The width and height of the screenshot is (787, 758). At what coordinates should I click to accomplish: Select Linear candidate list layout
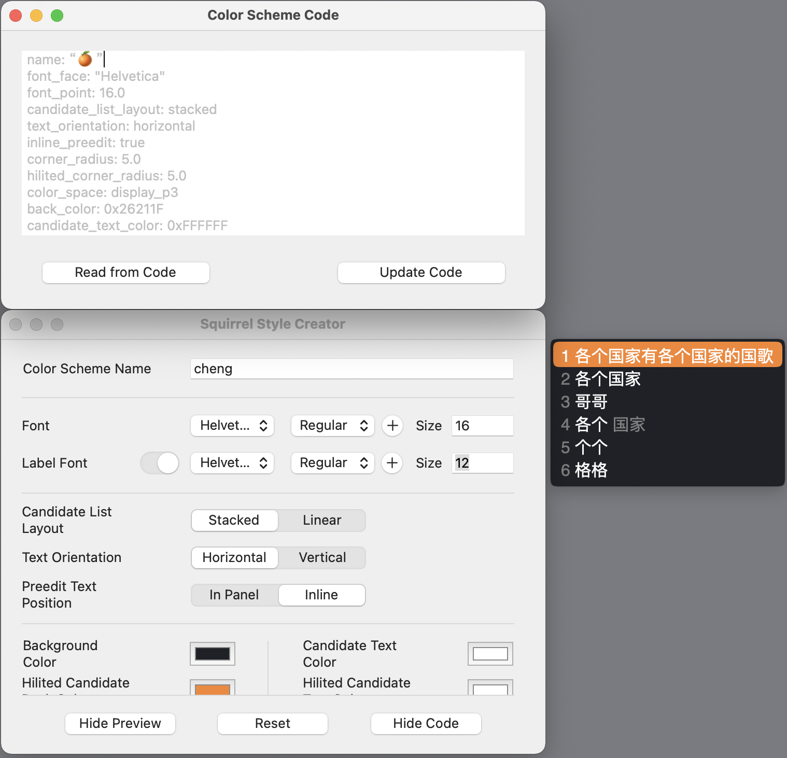pyautogui.click(x=322, y=520)
